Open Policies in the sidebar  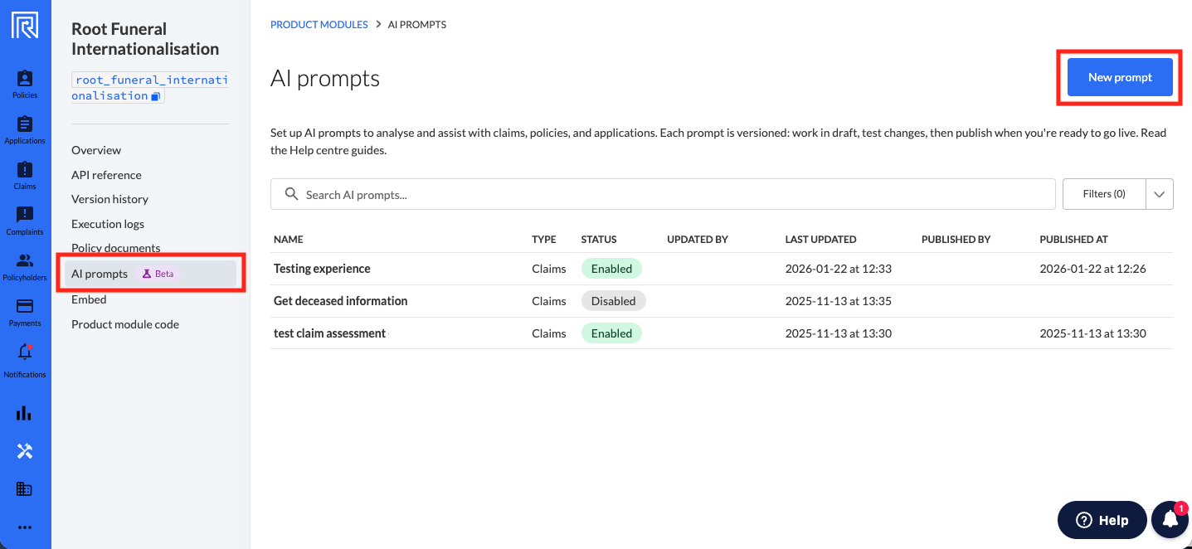click(x=25, y=84)
